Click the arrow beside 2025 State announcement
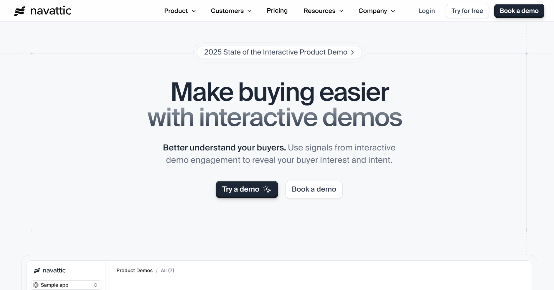The height and width of the screenshot is (290, 554). click(352, 52)
